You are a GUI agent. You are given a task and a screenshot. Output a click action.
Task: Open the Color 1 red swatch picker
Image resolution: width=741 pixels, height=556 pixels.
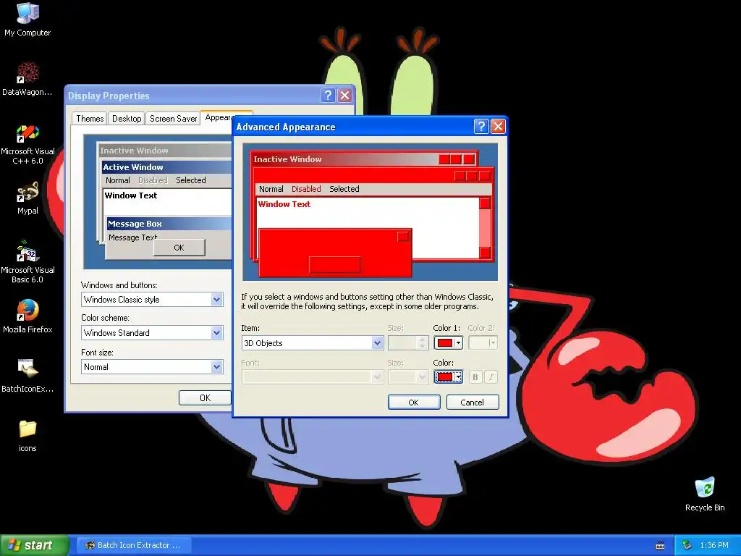(x=448, y=342)
